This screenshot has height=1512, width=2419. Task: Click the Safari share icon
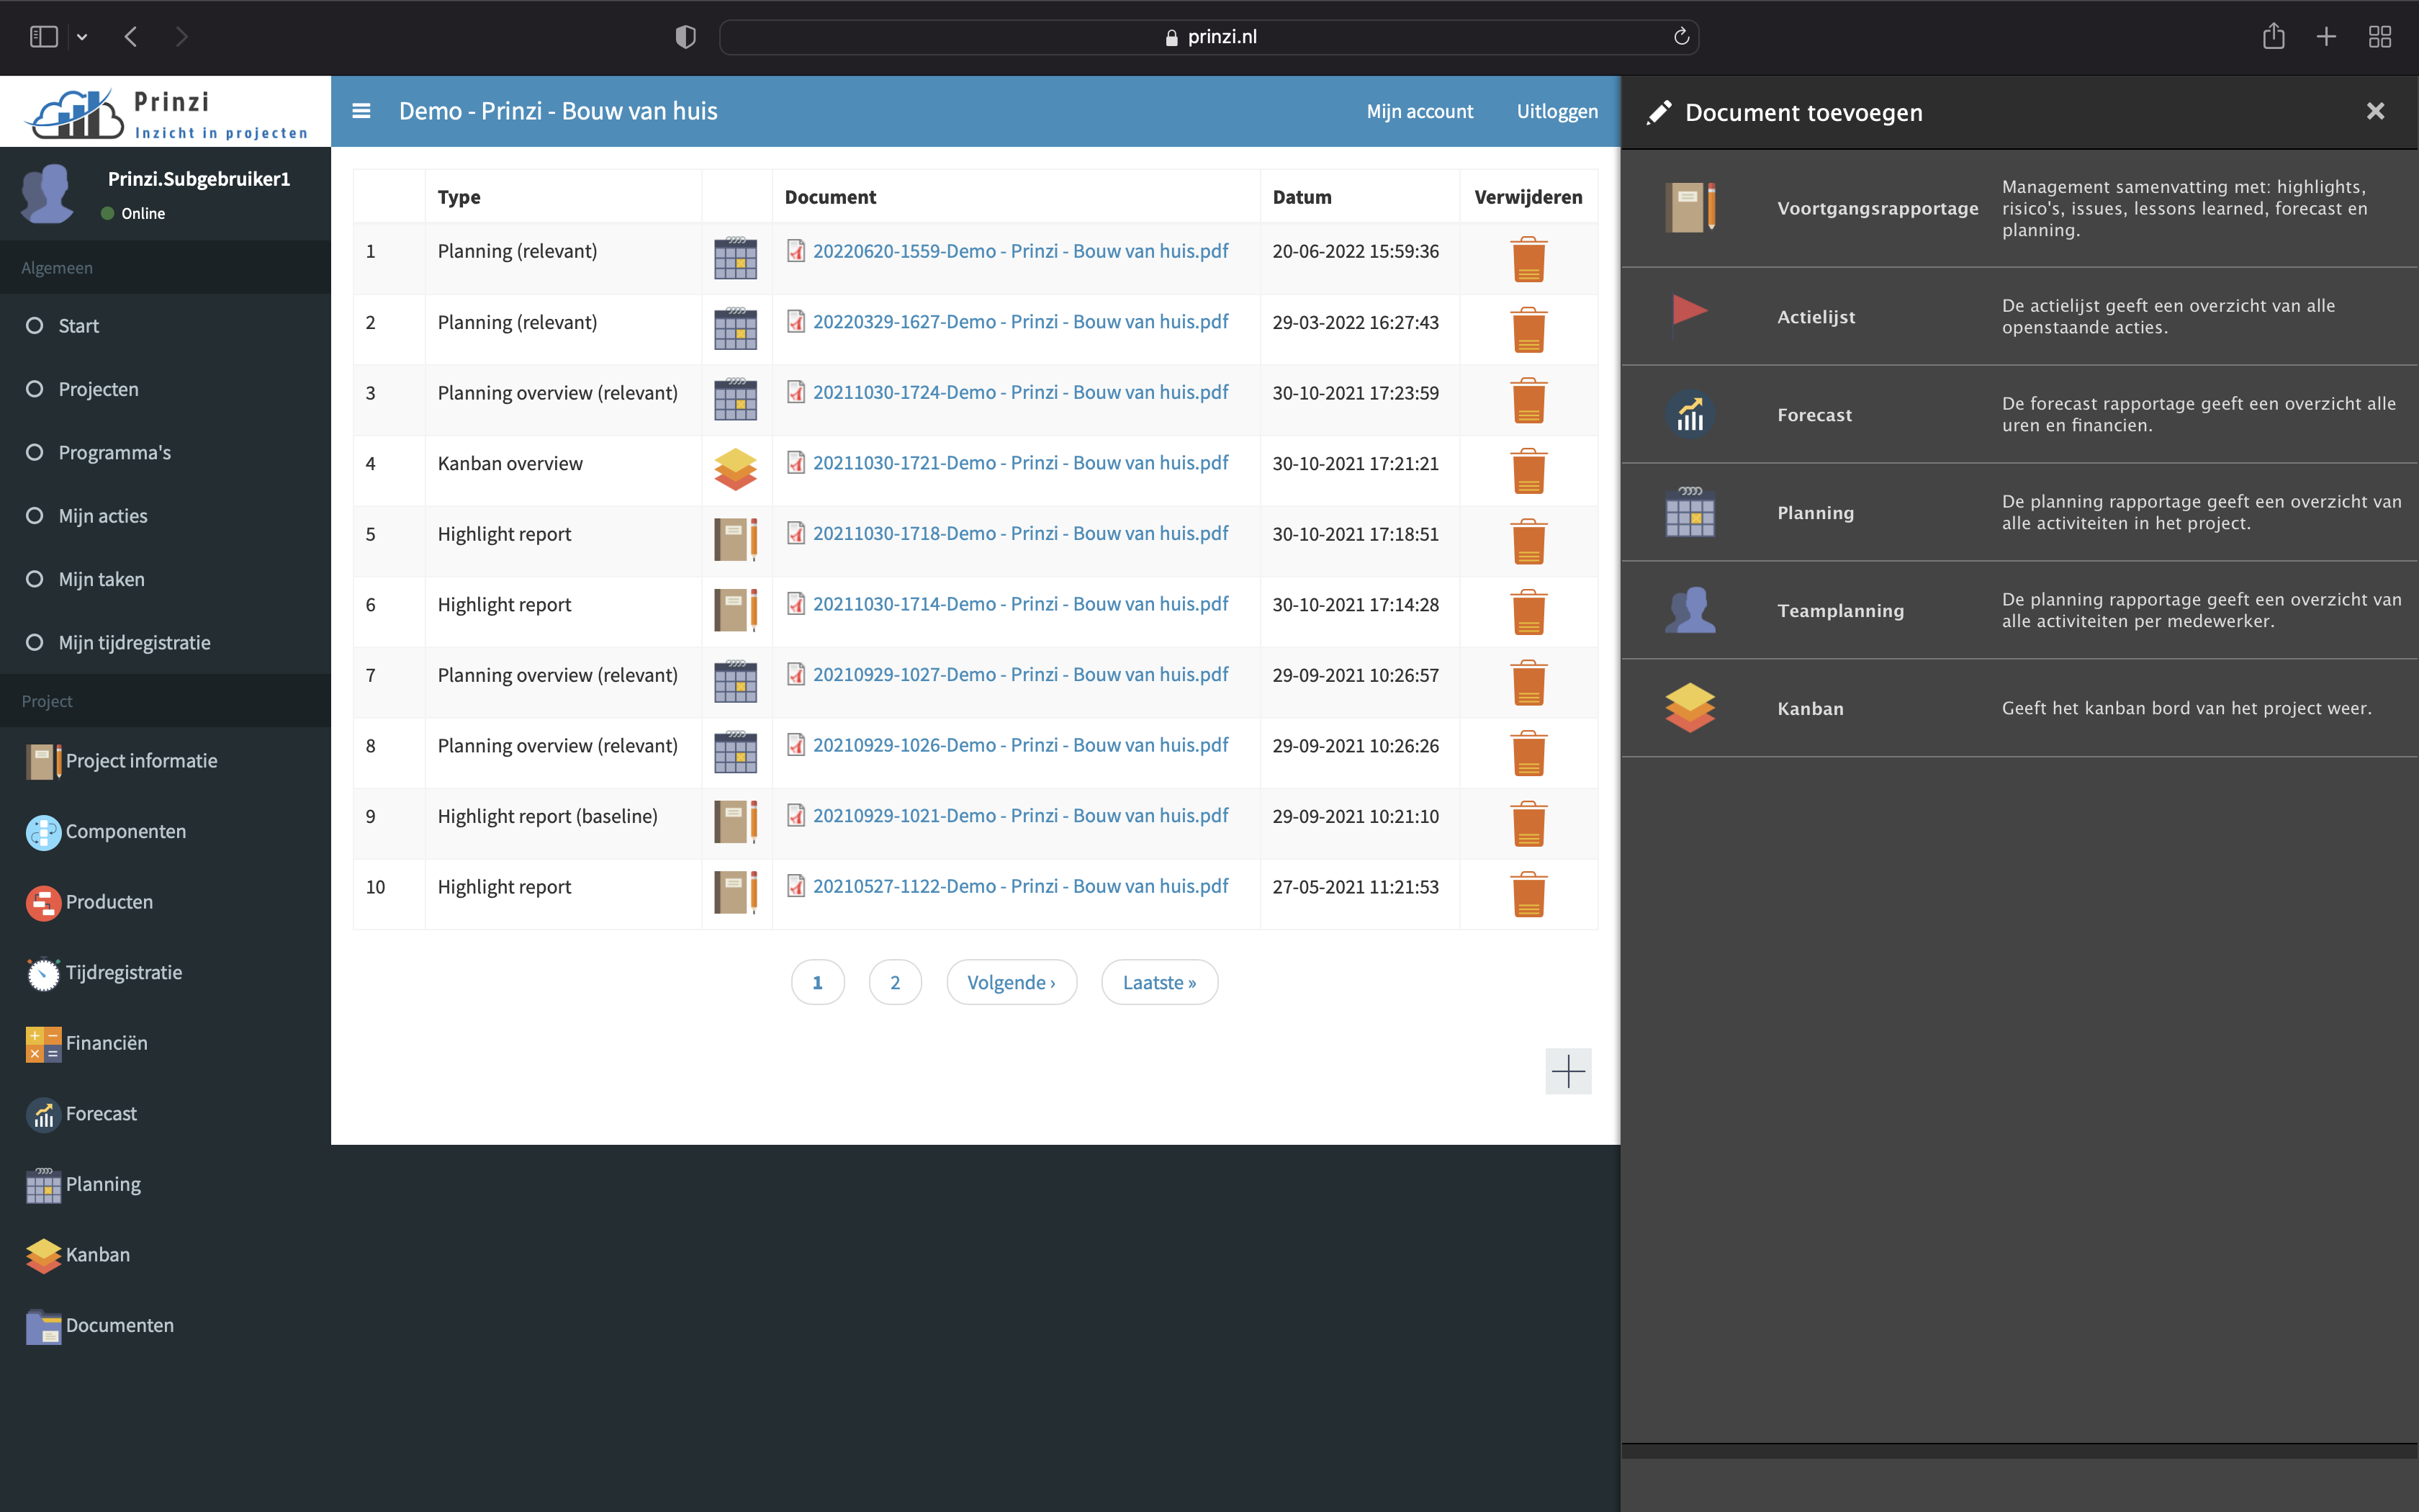2274,37
